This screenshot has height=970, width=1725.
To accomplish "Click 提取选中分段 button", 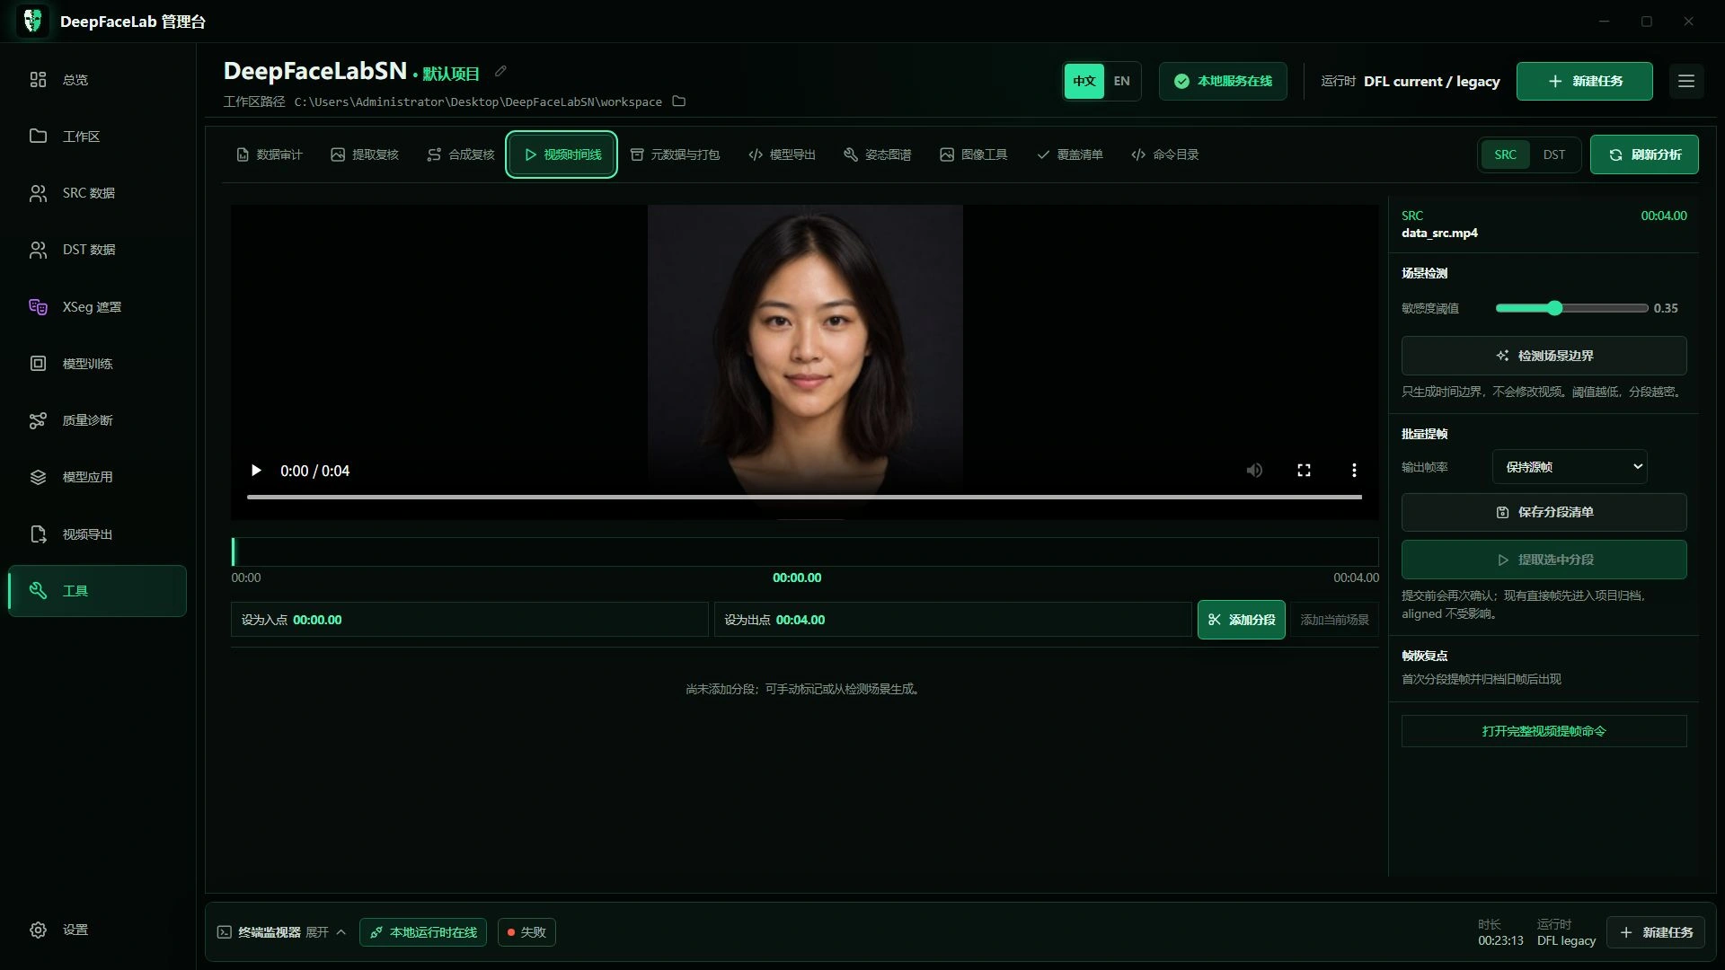I will tap(1544, 560).
